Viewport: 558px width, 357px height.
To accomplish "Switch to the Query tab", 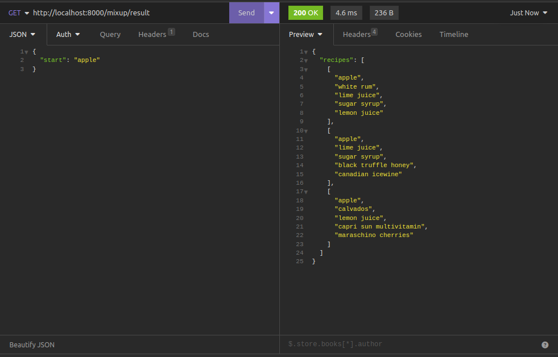I will click(x=110, y=34).
